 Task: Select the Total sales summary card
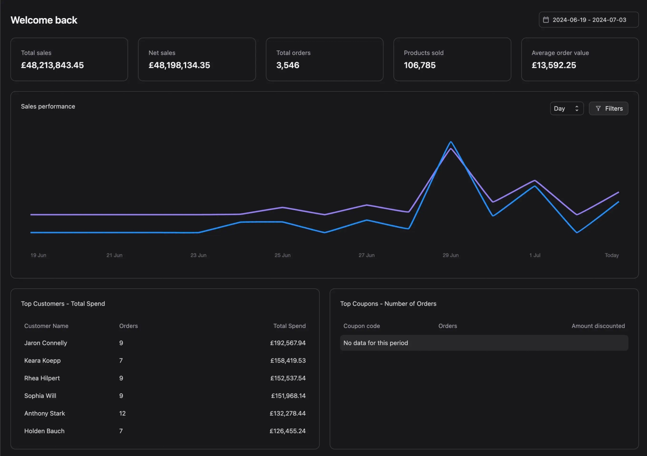[69, 59]
